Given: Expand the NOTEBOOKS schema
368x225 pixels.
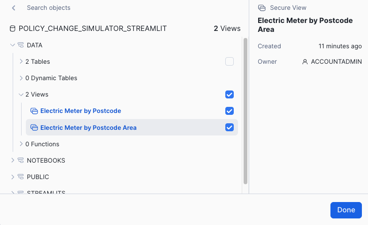Looking at the screenshot, I should click(13, 160).
